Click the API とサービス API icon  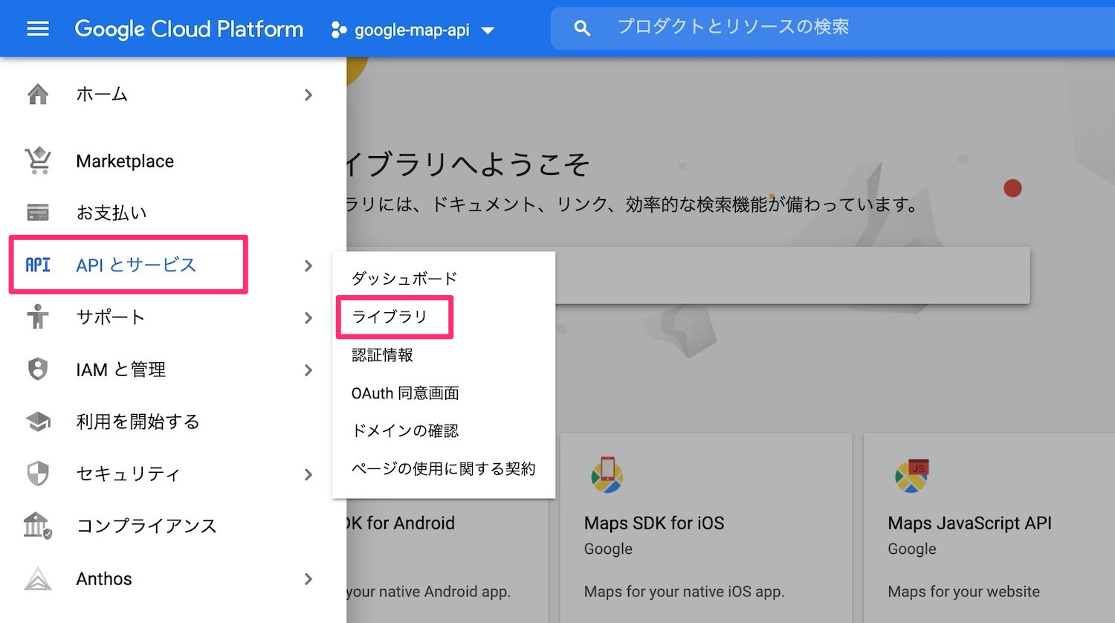pos(37,265)
